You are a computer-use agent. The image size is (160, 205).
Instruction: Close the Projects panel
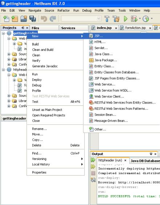pos(27,28)
